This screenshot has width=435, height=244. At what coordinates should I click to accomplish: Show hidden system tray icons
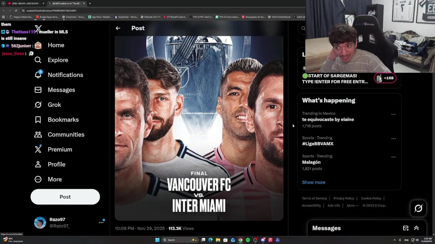pos(394,240)
